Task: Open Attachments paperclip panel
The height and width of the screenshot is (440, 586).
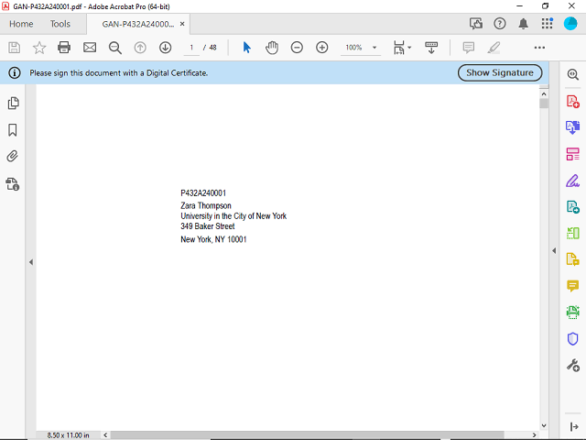Action: tap(12, 157)
